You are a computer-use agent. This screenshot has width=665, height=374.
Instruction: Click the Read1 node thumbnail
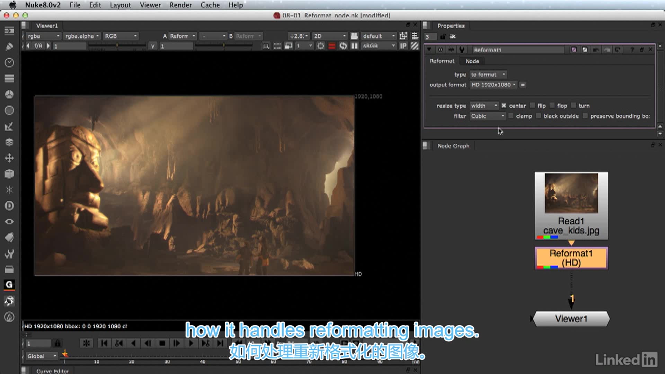click(571, 193)
